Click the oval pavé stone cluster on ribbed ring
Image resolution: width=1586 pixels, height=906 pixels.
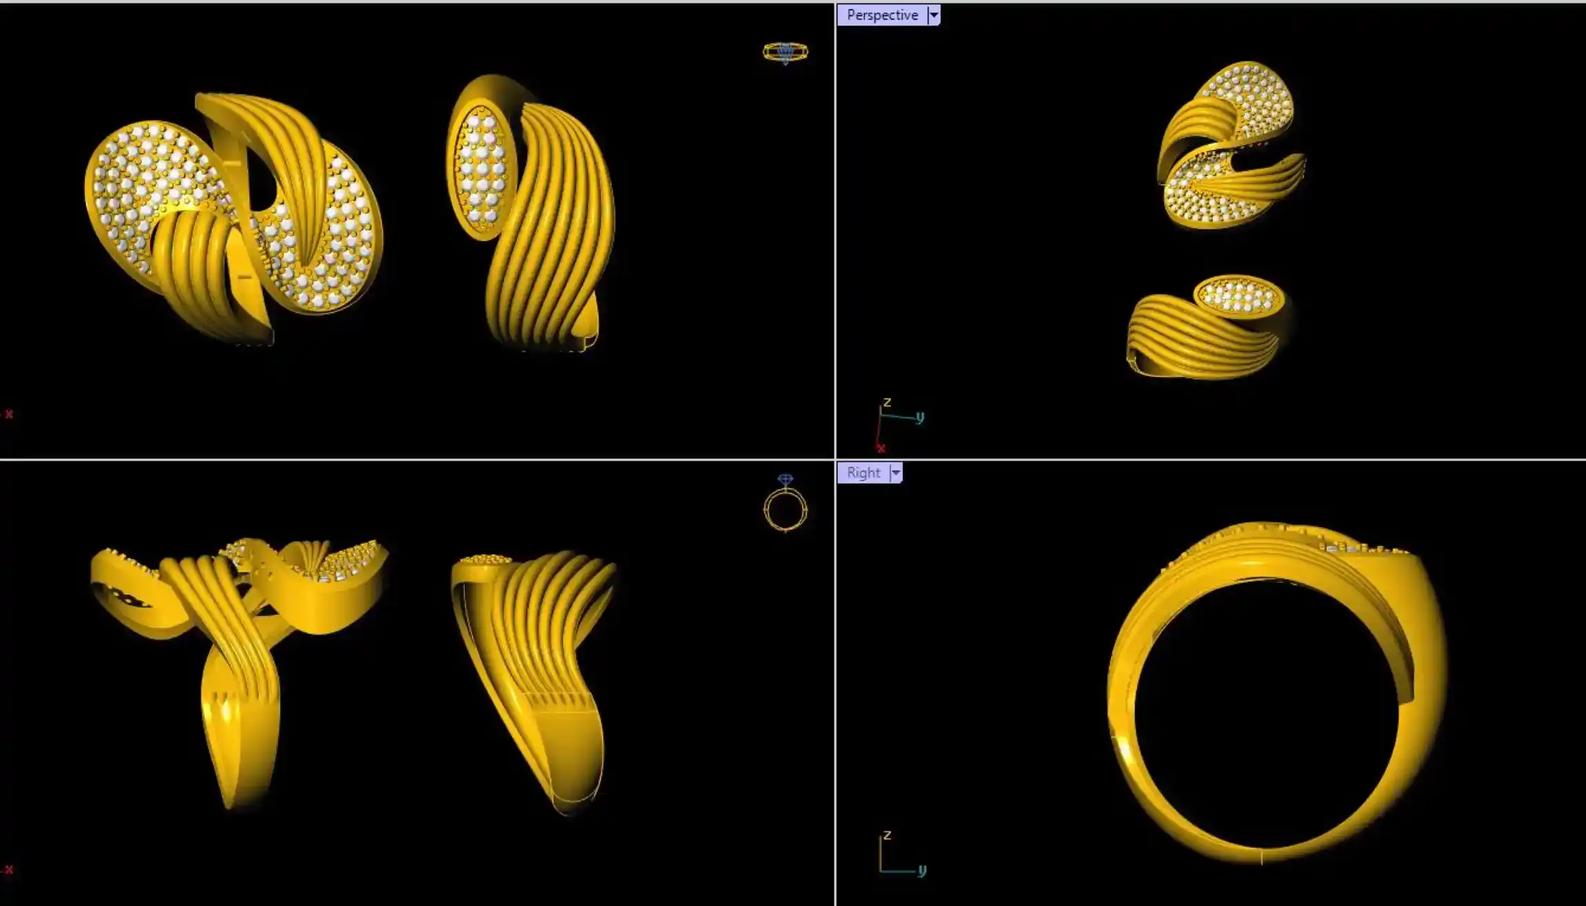click(481, 169)
